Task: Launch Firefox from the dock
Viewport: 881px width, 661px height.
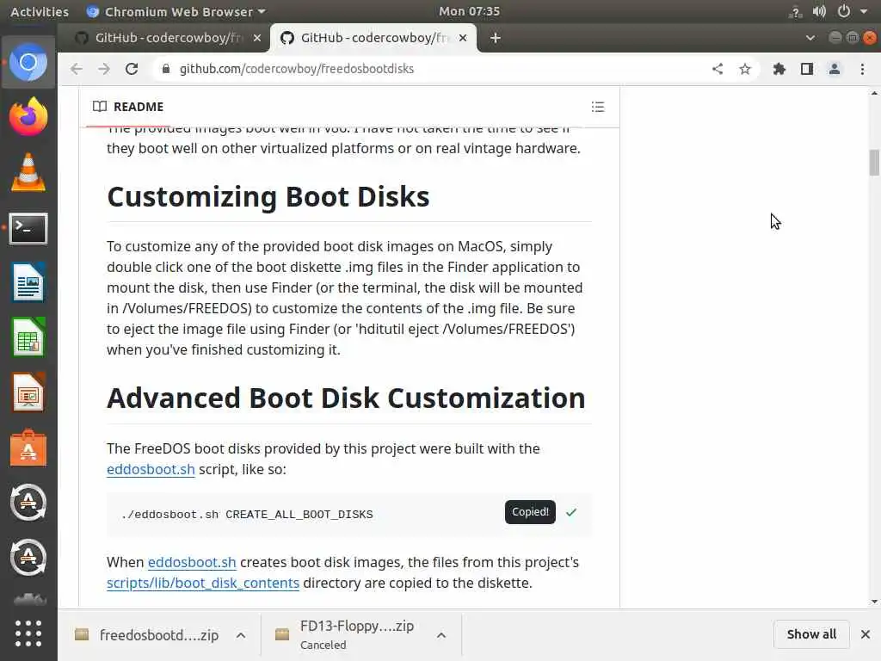Action: [28, 117]
